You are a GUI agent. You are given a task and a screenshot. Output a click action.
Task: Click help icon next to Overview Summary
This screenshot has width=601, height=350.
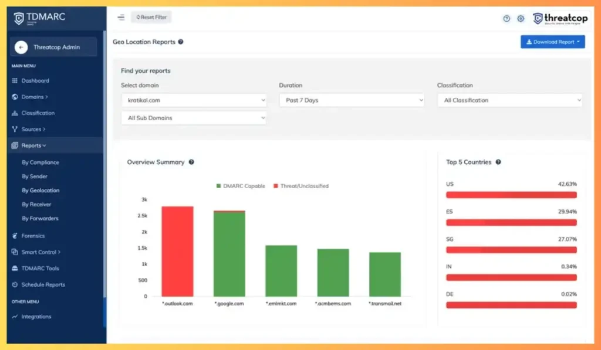point(191,162)
